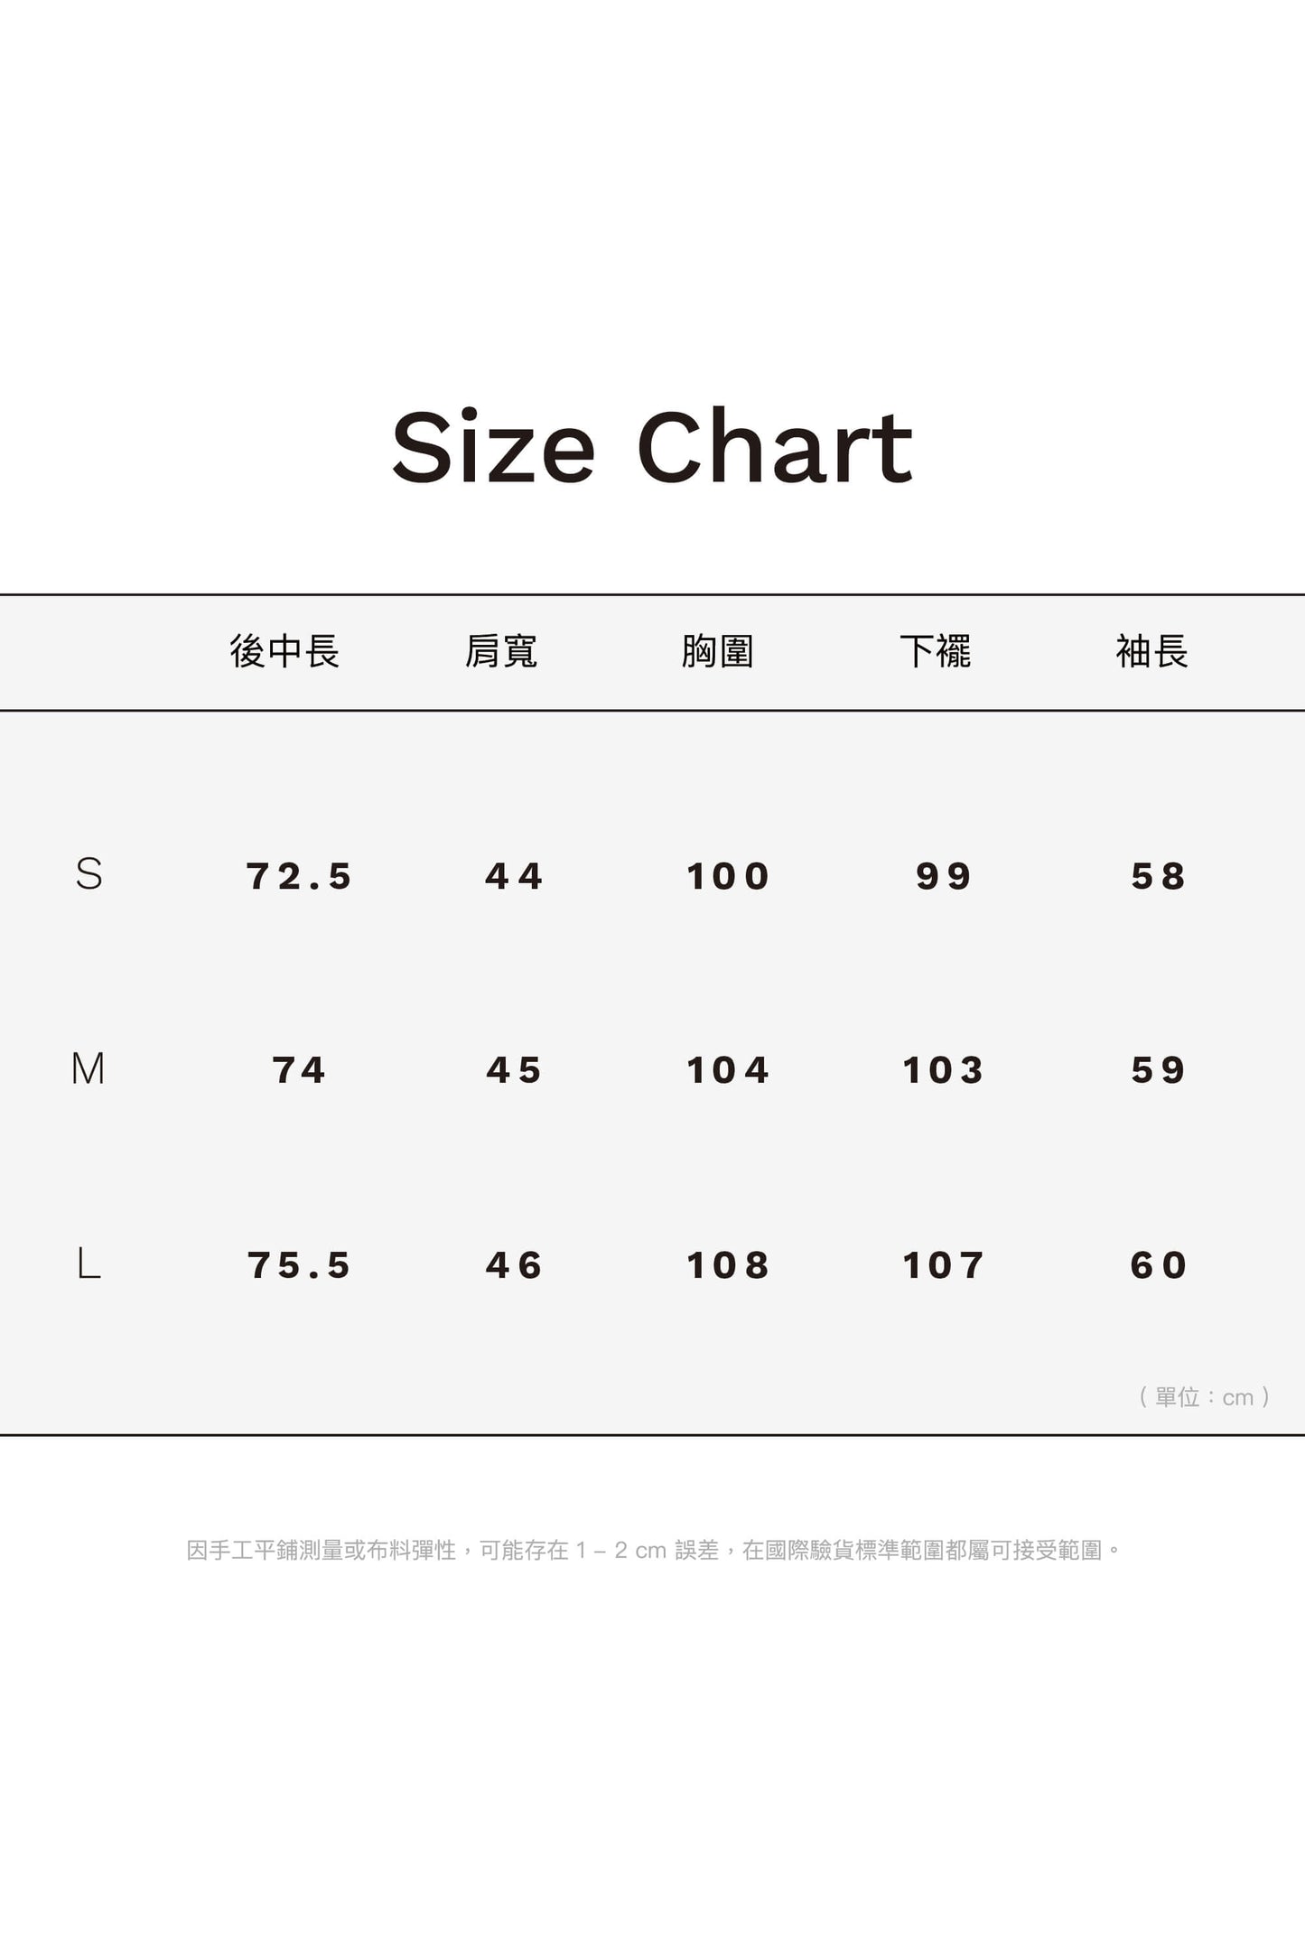
Task: Click the L size row label
Action: tap(89, 1263)
